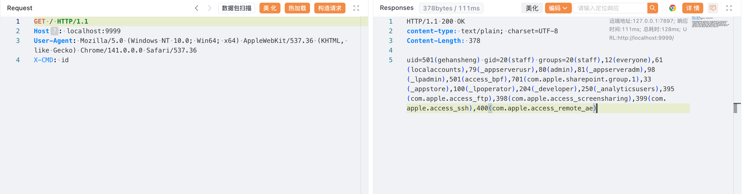Image resolution: width=743 pixels, height=194 pixels.
Task: Open the 编码 dropdown
Action: 558,8
